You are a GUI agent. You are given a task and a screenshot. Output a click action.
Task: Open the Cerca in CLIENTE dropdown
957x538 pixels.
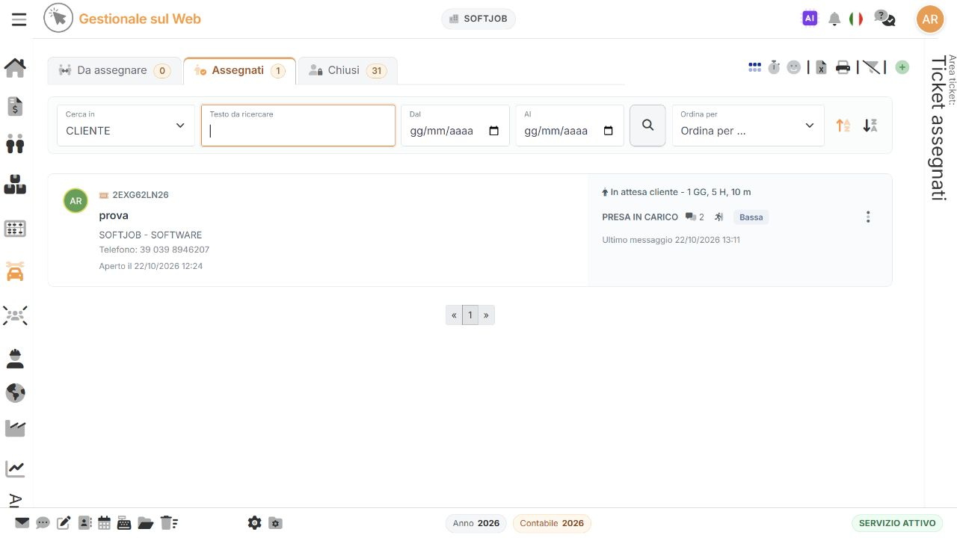pos(126,125)
